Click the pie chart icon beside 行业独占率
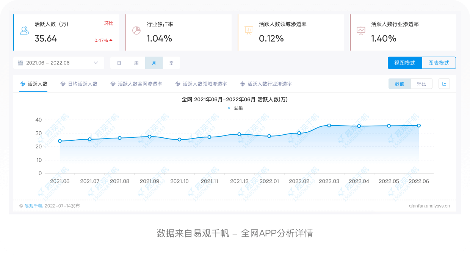The width and height of the screenshot is (470, 255). (136, 31)
